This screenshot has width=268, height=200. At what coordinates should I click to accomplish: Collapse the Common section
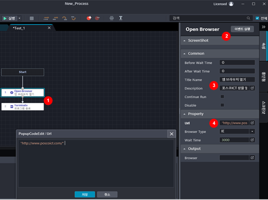click(x=184, y=54)
